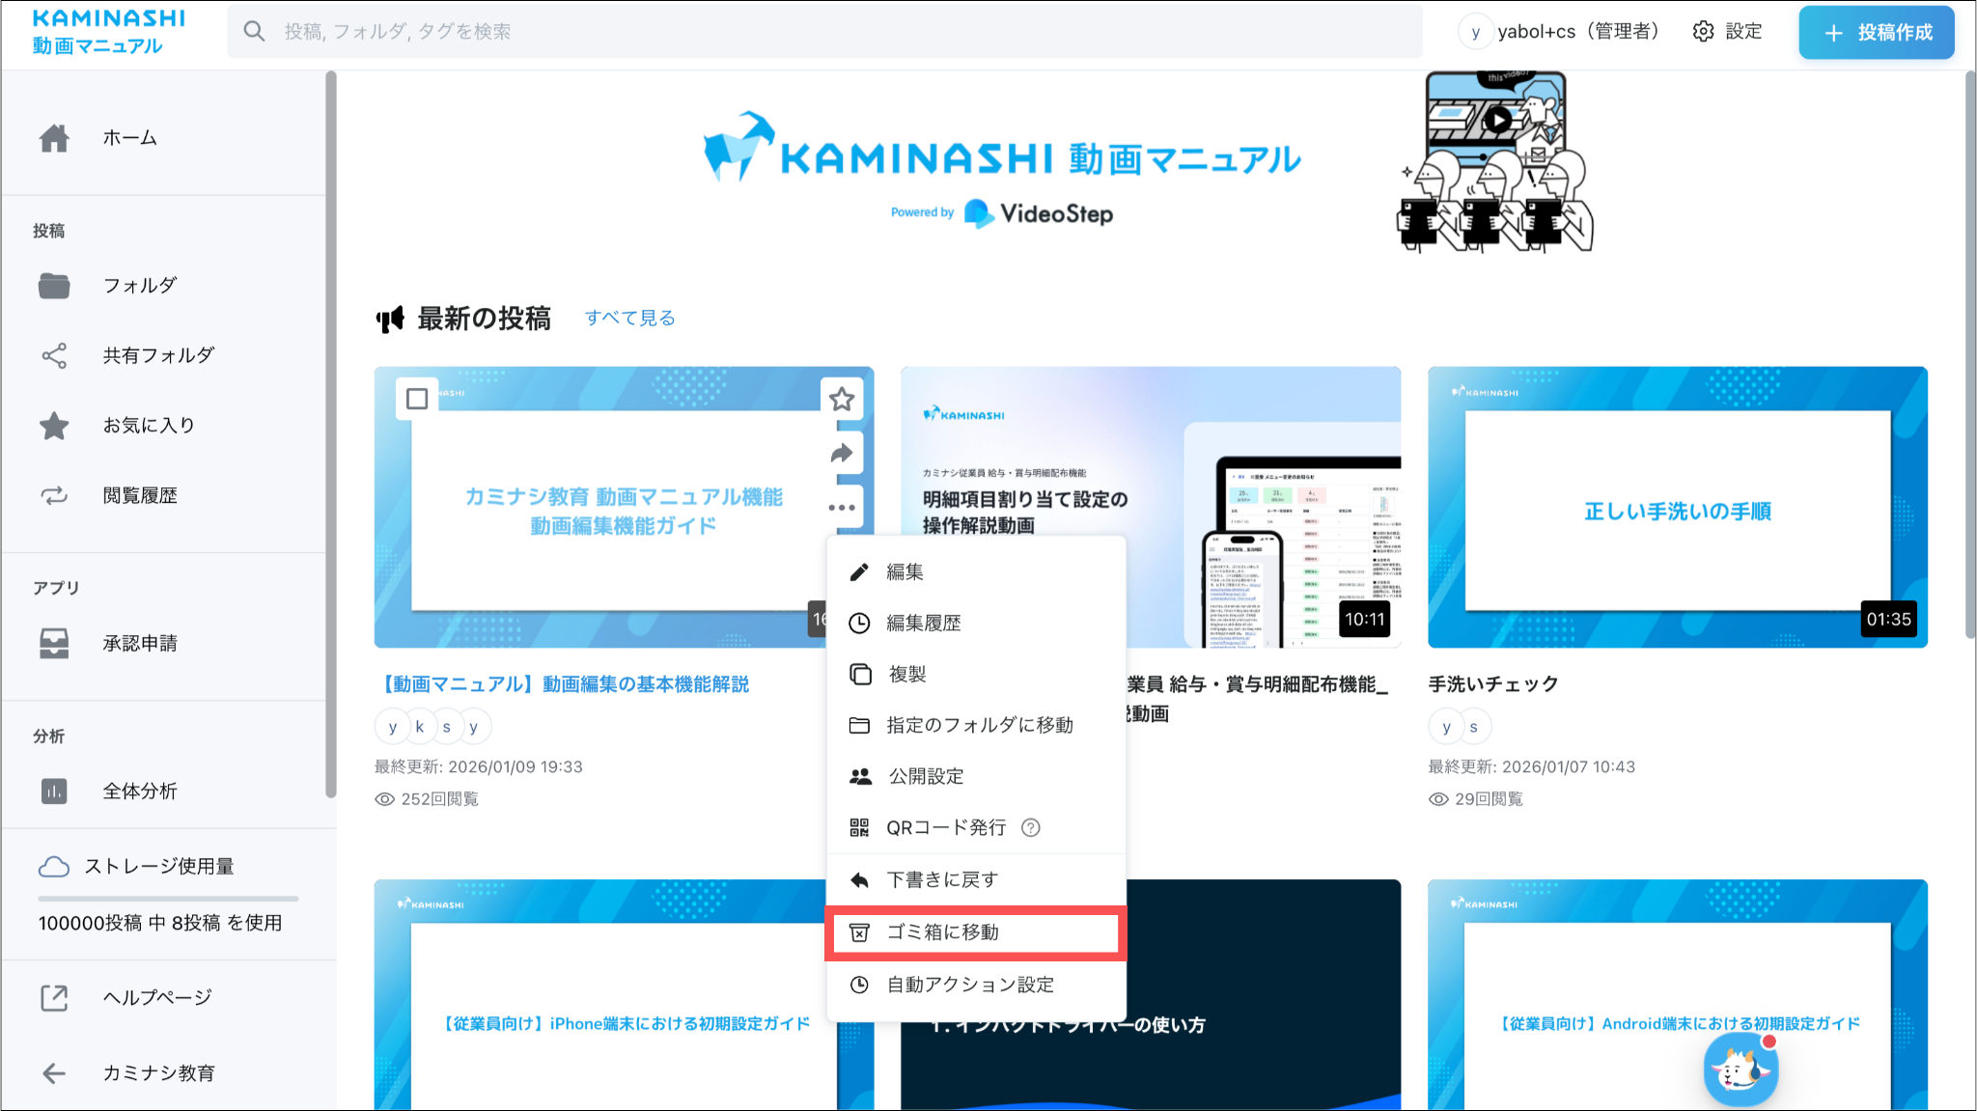Open 閲覧履歴 viewing history

pos(140,496)
